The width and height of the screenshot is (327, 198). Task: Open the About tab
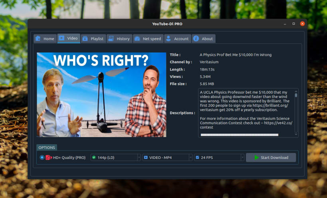coord(204,39)
